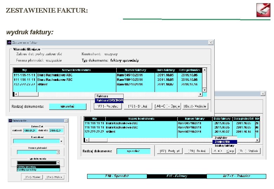
Task: Click Esc Wyjście in filter dialog
Action: [x=54, y=177]
